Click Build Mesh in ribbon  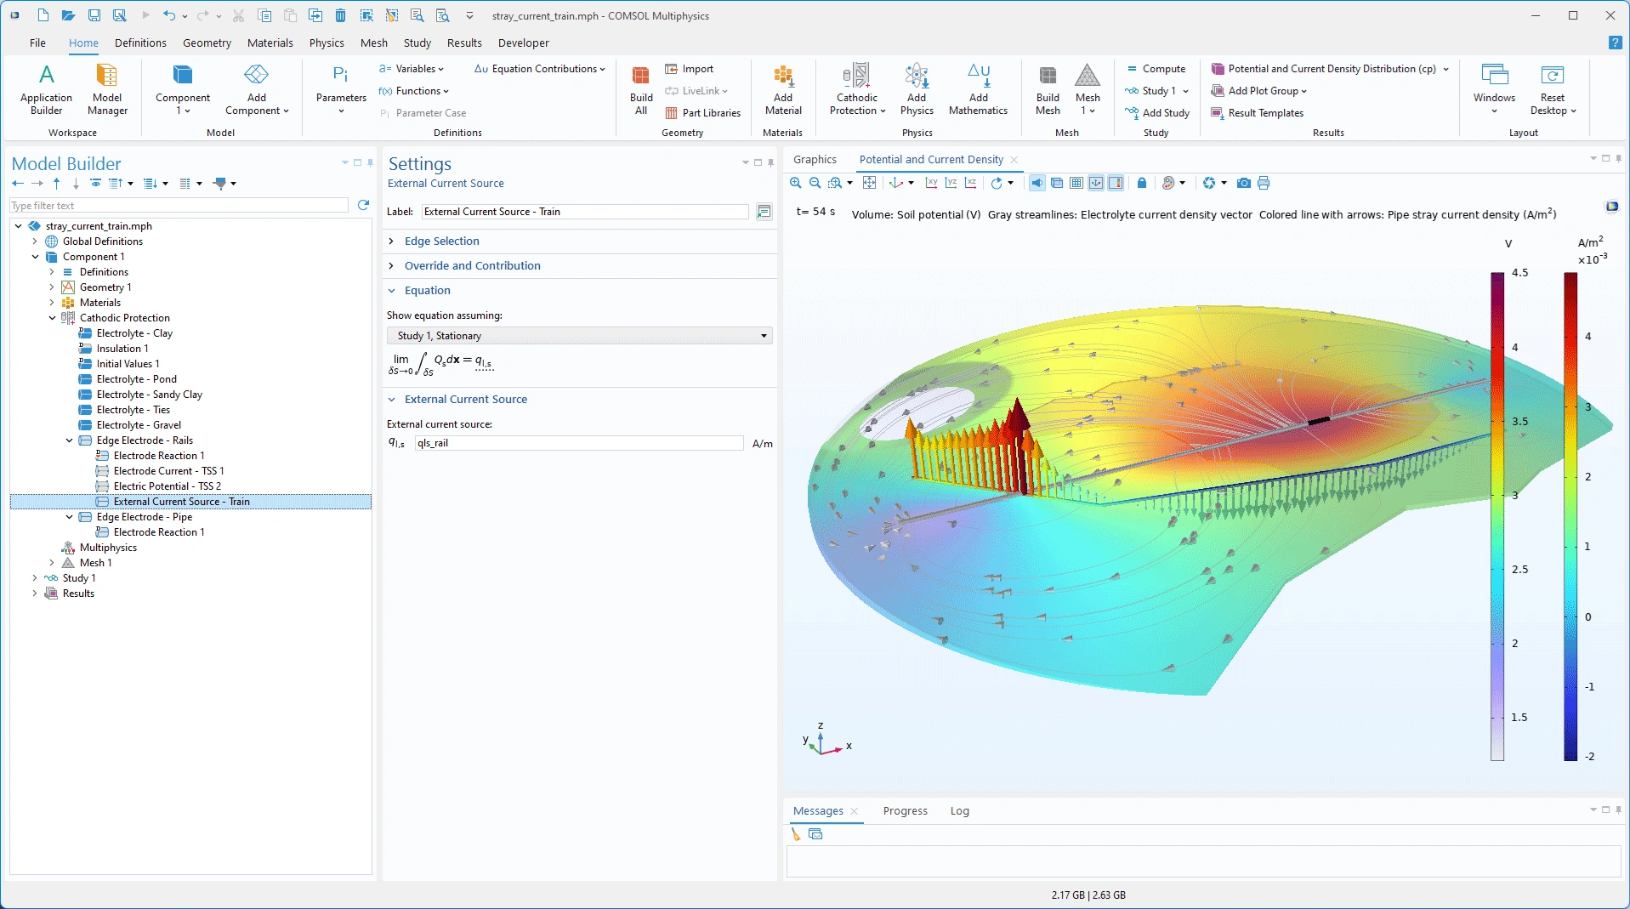click(1048, 90)
